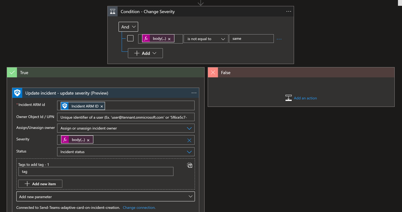Open Assign or unassign incident owner dropdown
The width and height of the screenshot is (402, 212).
(126, 128)
